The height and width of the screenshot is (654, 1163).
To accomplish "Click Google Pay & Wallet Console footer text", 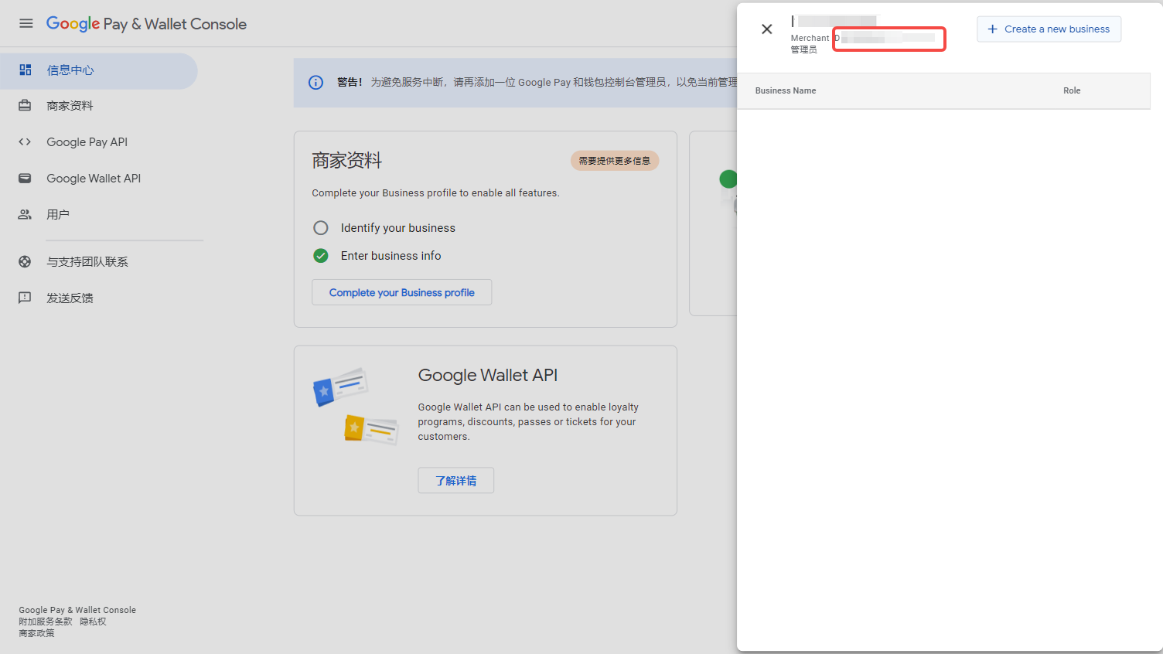I will (77, 610).
